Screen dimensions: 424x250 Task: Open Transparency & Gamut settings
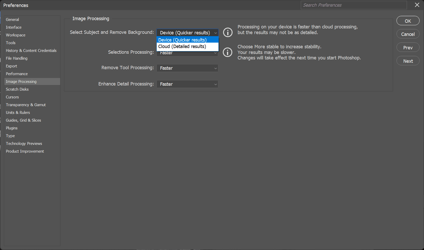pos(26,105)
